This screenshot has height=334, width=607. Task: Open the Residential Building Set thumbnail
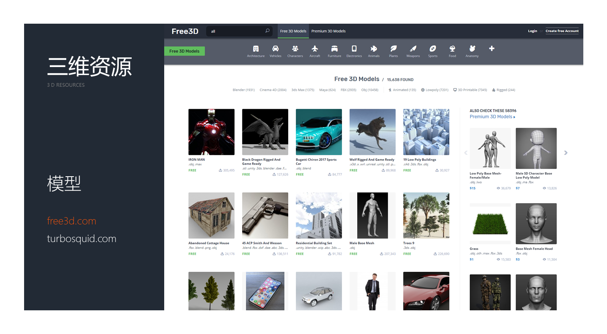[x=319, y=216]
